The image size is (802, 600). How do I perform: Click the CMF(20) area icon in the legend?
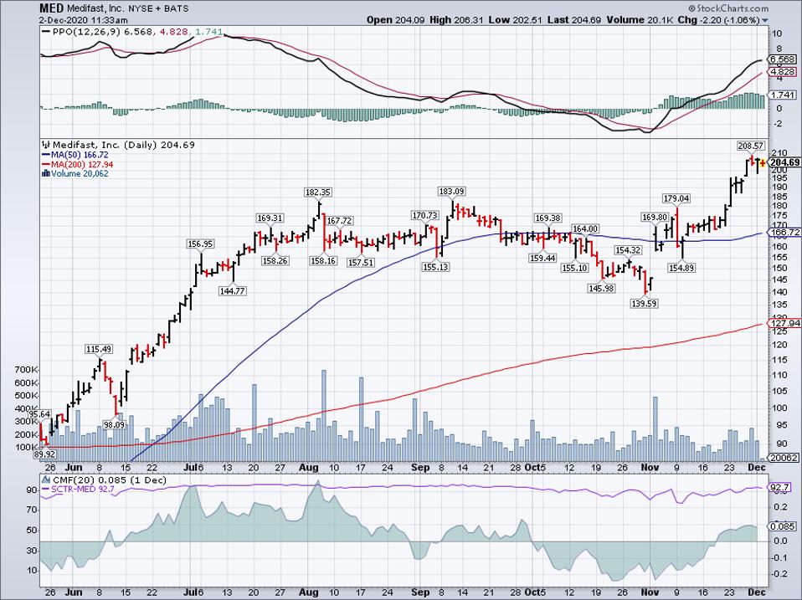[46, 479]
